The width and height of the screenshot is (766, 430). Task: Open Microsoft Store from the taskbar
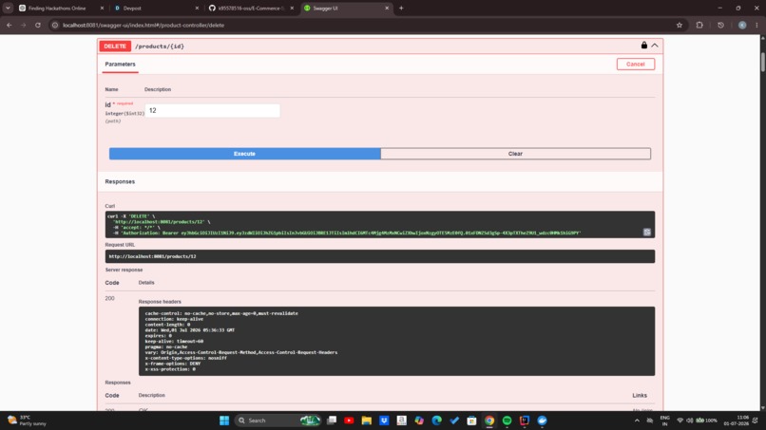pos(471,421)
